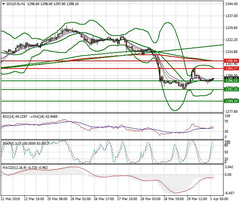Click the 1329.60 price axis value
The width and height of the screenshot is (240, 203).
(x=231, y=28)
